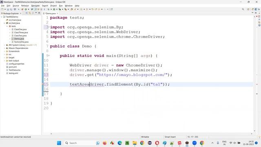Maximize the Package Explorer panel
Screen dimensions: 261x147
[x=39, y=13]
